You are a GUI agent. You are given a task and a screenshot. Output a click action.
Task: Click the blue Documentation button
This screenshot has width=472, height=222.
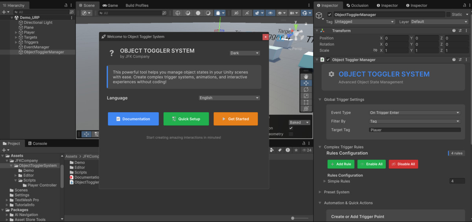point(133,119)
